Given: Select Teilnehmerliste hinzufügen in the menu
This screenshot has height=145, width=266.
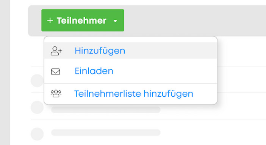Looking at the screenshot, I should 130,94.
